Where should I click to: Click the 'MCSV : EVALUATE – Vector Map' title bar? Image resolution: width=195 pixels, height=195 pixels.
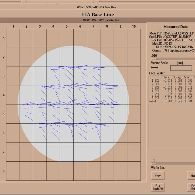[102, 20]
